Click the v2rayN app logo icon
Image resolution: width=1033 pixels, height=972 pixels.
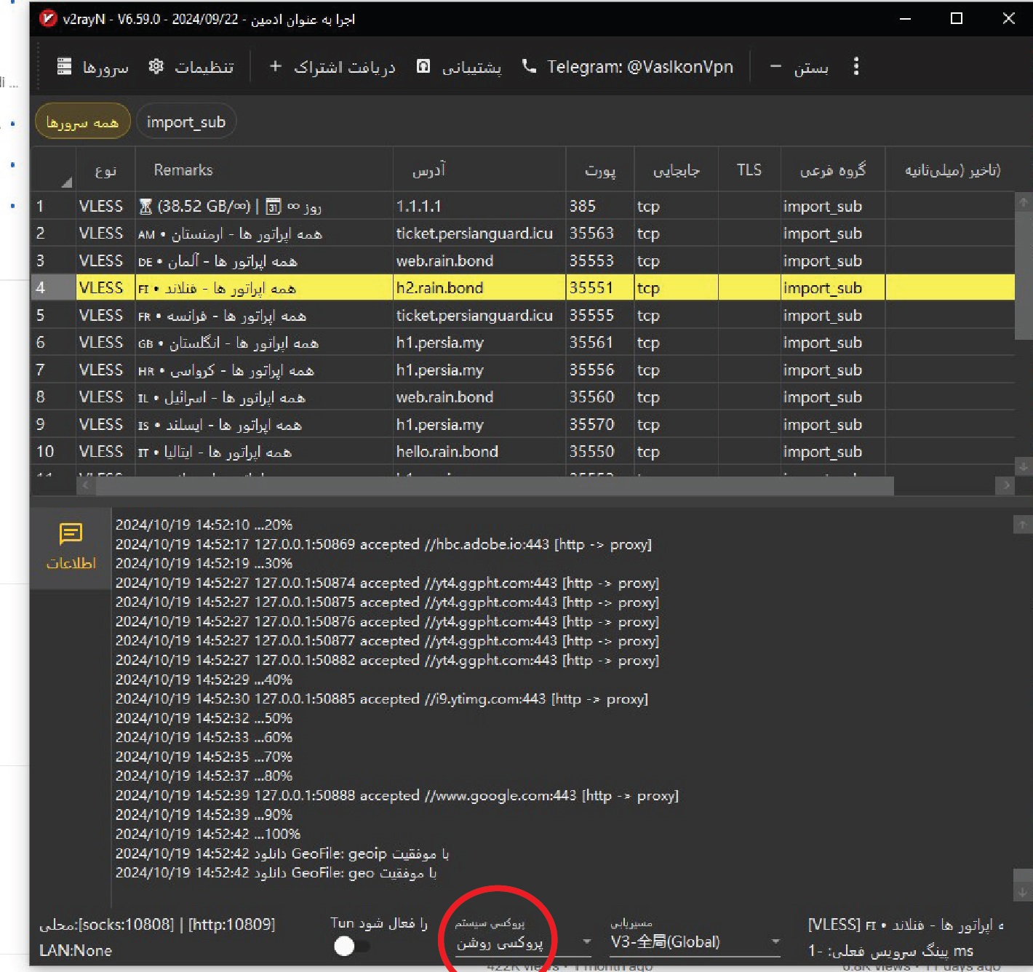[x=48, y=18]
